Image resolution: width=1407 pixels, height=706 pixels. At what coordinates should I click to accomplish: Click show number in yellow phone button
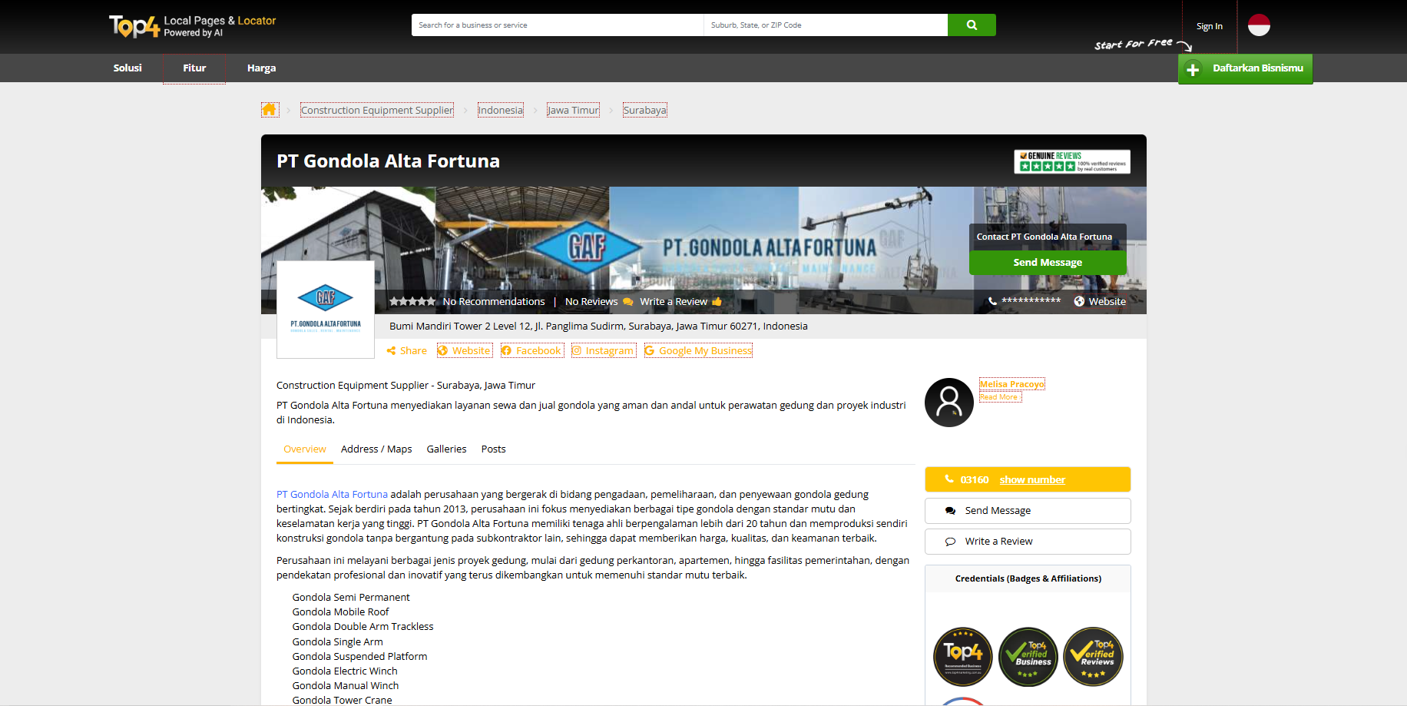(1032, 479)
